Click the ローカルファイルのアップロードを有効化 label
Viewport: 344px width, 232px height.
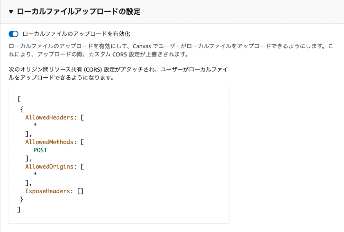tap(76, 34)
